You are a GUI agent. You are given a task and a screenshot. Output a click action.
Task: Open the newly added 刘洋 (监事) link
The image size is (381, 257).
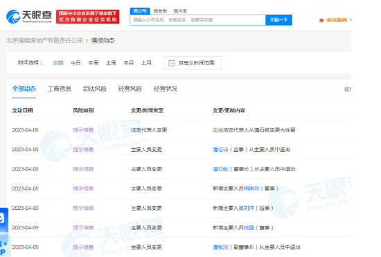coord(249,209)
